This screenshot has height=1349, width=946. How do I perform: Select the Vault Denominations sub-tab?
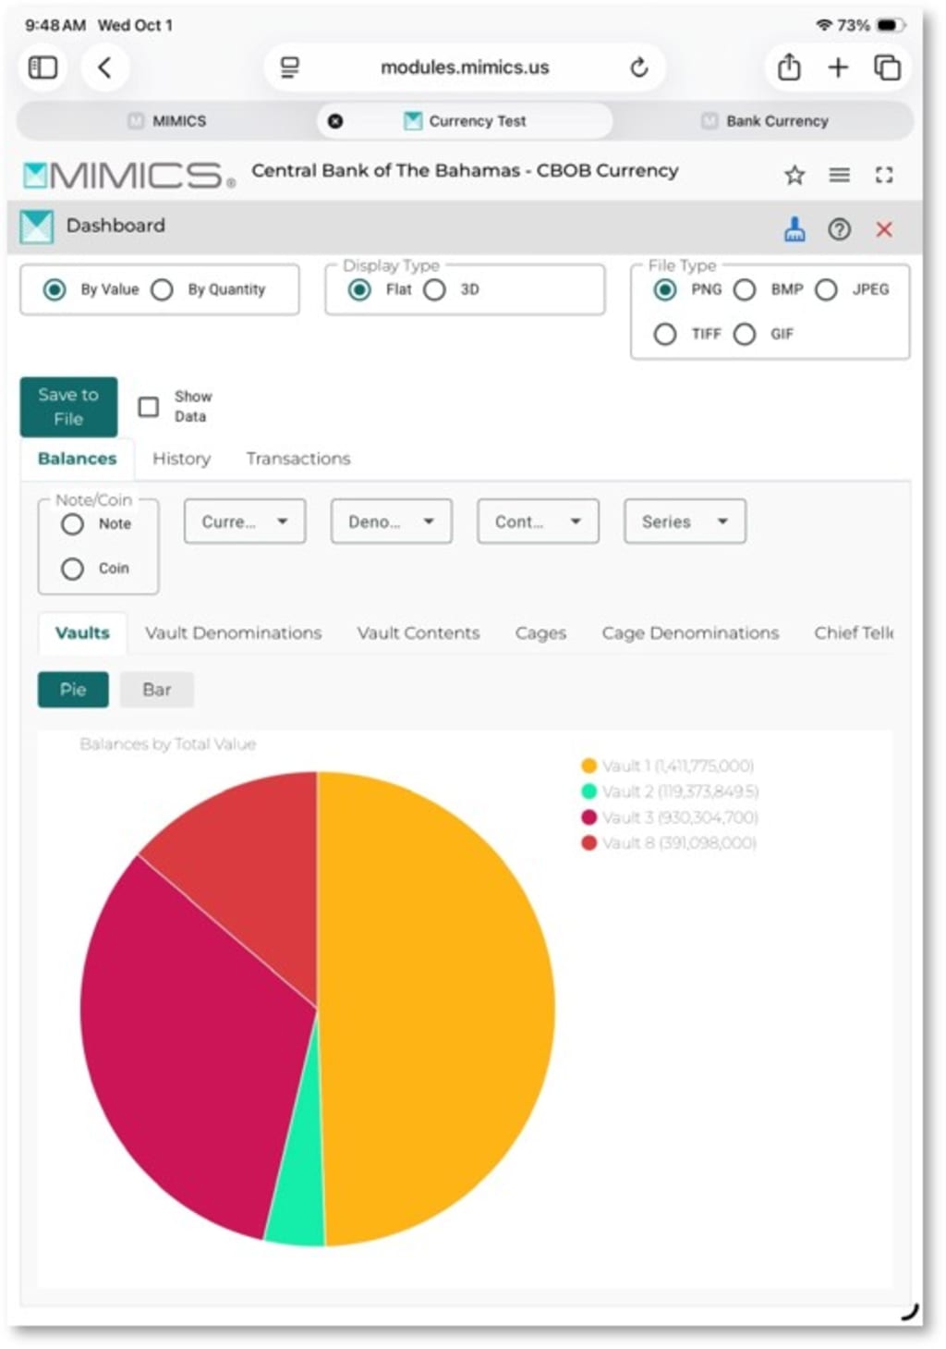pyautogui.click(x=233, y=633)
